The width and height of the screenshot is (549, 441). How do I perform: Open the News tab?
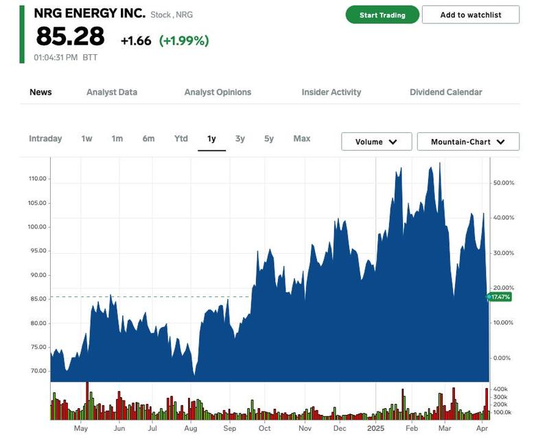pyautogui.click(x=40, y=92)
